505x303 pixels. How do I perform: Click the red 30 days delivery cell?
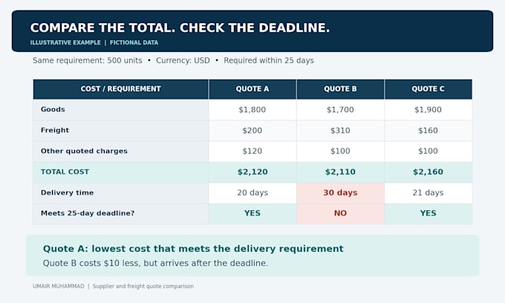(340, 193)
